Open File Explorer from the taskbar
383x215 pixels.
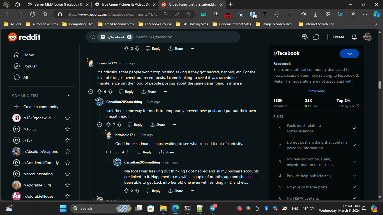(163, 208)
